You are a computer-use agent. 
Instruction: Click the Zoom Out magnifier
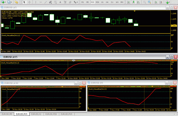(x=150, y=2)
